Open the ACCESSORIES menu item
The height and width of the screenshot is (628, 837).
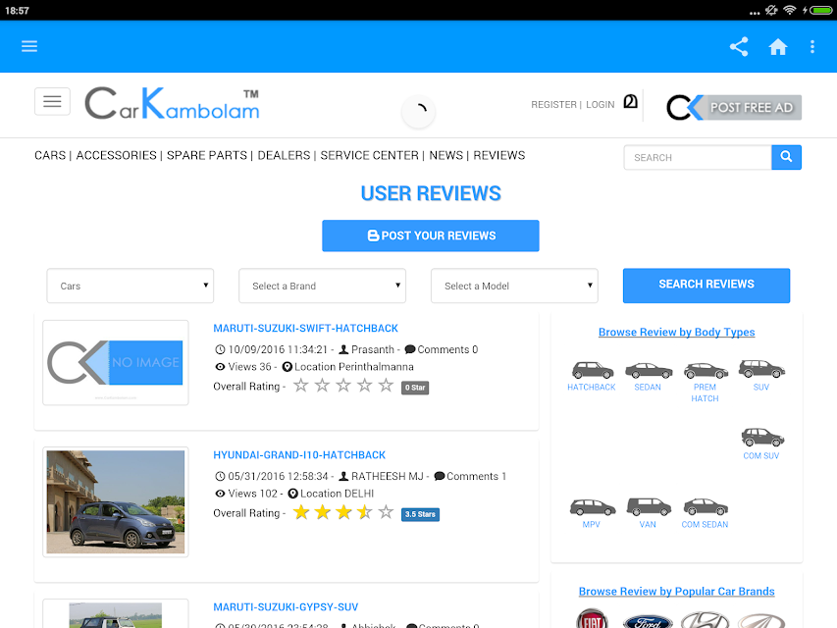click(x=117, y=155)
